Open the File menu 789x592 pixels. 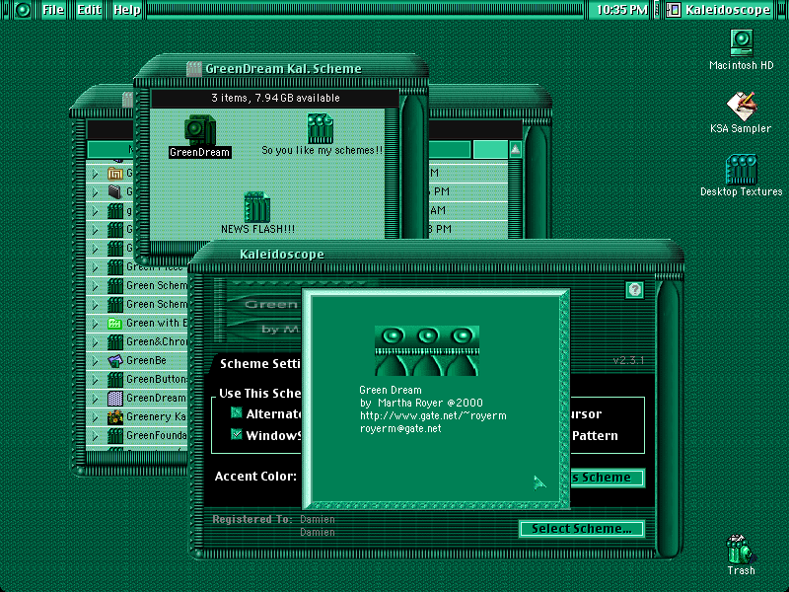53,10
